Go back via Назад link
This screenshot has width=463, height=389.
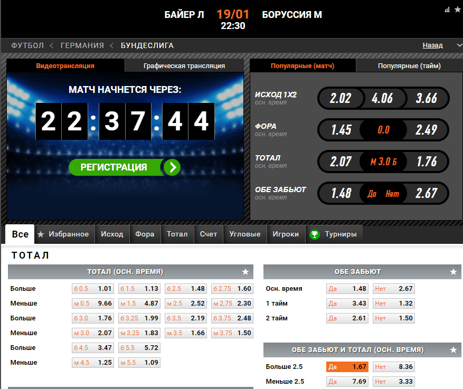coord(432,45)
